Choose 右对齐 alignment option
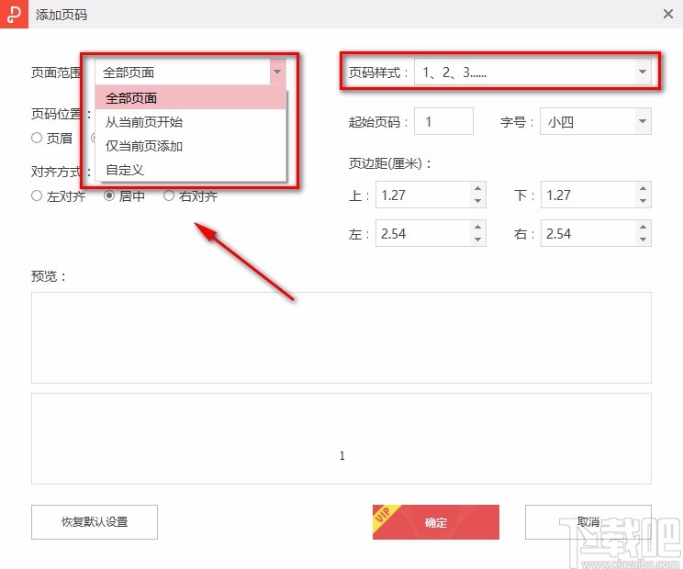Image resolution: width=683 pixels, height=569 pixels. 169,195
